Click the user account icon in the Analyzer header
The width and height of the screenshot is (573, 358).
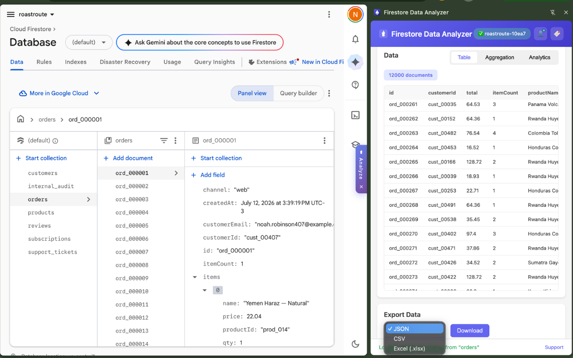tap(541, 34)
